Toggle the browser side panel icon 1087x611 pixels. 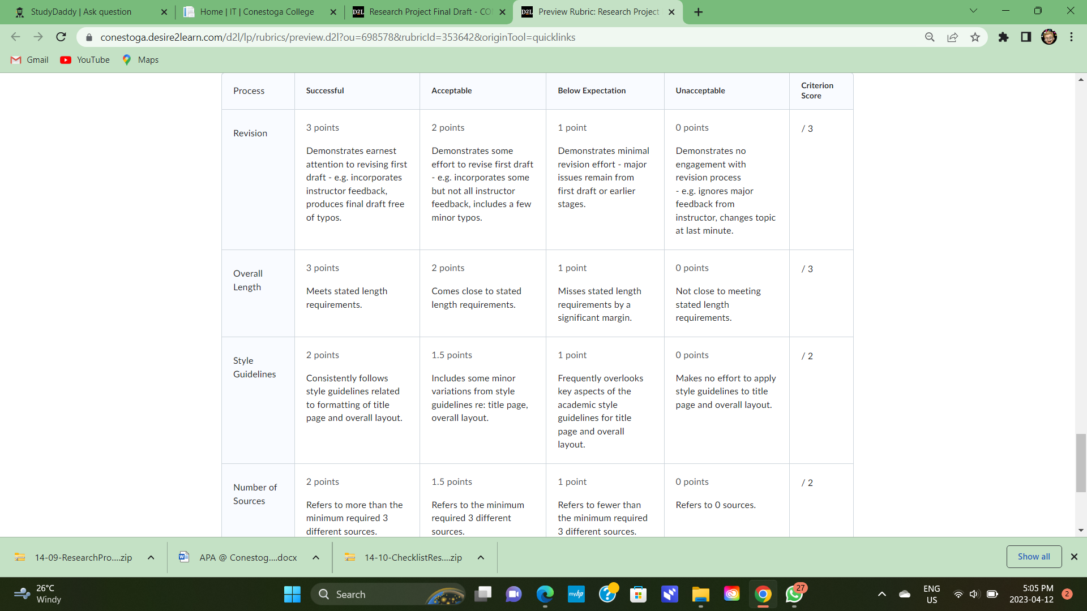(1026, 37)
